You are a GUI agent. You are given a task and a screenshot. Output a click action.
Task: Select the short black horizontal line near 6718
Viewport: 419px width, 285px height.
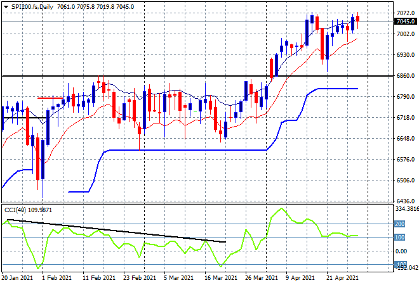[24, 118]
